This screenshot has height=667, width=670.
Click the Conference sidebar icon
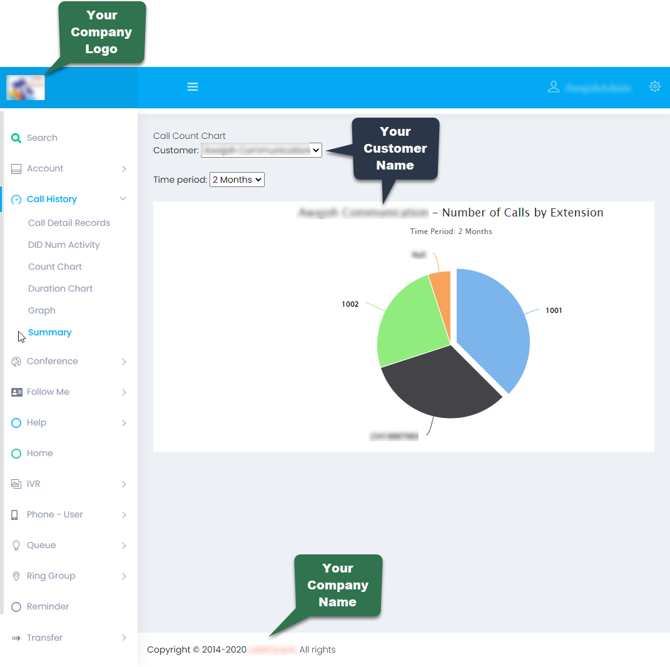(x=16, y=362)
